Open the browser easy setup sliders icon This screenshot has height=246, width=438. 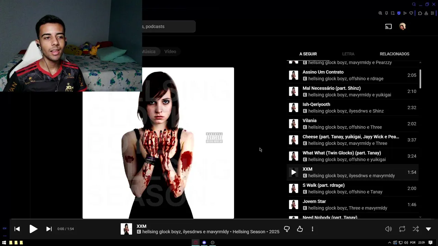[432, 13]
